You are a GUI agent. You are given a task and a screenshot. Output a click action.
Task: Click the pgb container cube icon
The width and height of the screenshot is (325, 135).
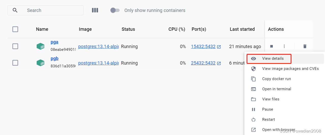pos(40,63)
